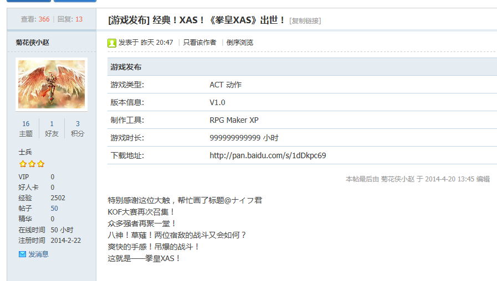Click the 经验 value 2502

(x=58, y=198)
